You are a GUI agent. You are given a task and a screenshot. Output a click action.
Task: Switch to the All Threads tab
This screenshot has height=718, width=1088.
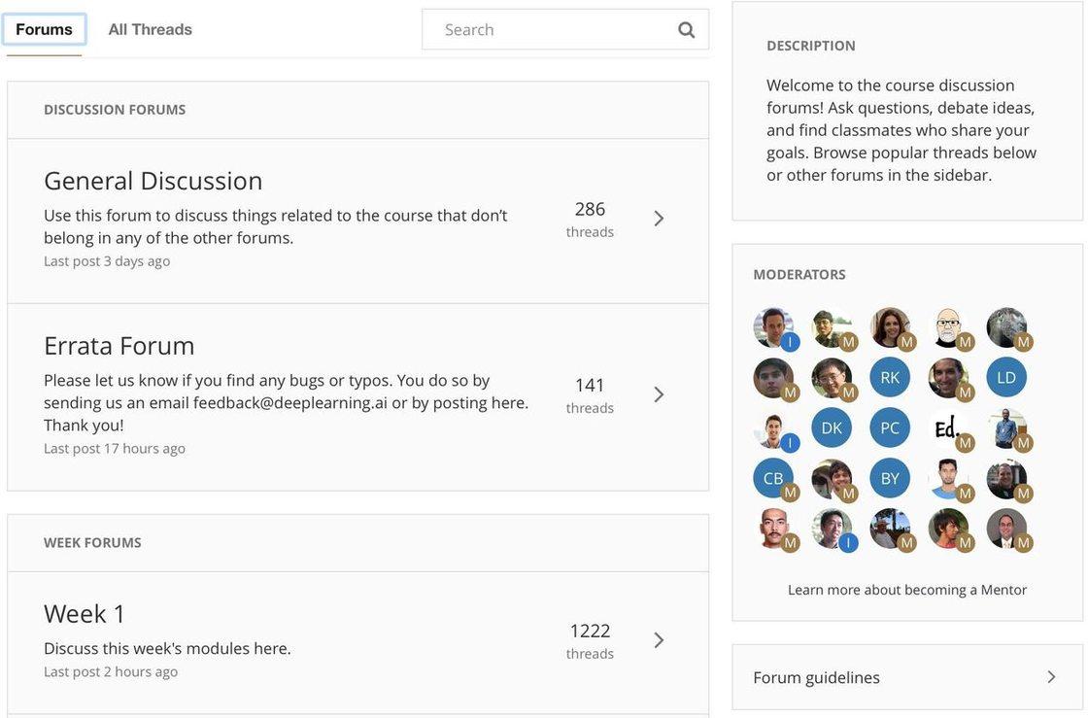click(x=151, y=29)
